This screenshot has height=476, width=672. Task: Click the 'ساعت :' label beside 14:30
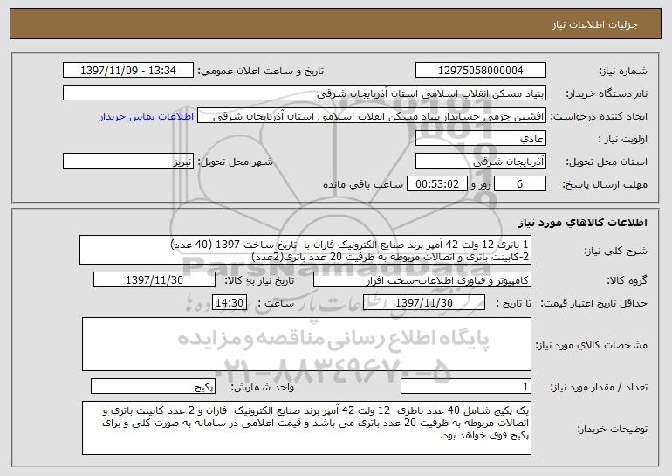pos(276,304)
